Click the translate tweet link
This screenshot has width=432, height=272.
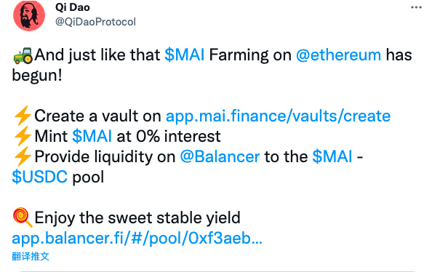click(x=31, y=256)
